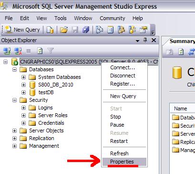Select the CNGRAPHICS0\SQLEXPRESS2005 server entry
The height and width of the screenshot is (174, 195).
pyautogui.click(x=89, y=62)
